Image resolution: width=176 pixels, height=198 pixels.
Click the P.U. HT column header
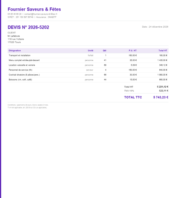[133, 51]
